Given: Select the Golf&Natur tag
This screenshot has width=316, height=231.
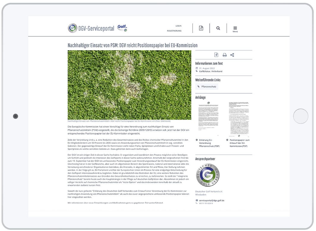Looking at the screenshot, I should 205,71.
